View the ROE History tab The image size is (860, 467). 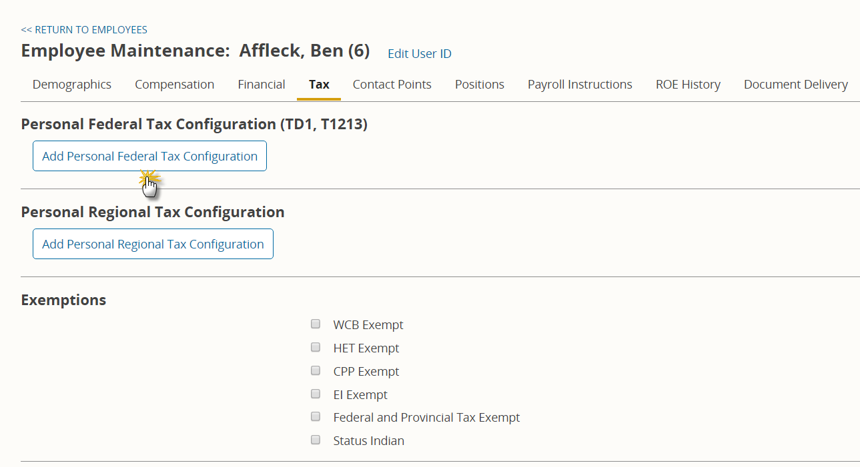[688, 85]
